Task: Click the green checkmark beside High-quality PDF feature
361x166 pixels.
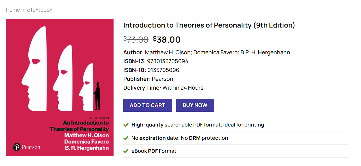Action: (x=126, y=125)
